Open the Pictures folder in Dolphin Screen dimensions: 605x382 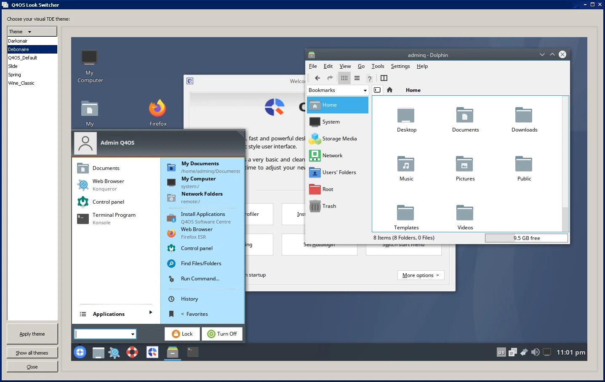point(465,169)
